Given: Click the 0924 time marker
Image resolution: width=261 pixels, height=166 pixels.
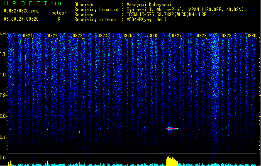Looking at the screenshot, I should tap(102, 36).
